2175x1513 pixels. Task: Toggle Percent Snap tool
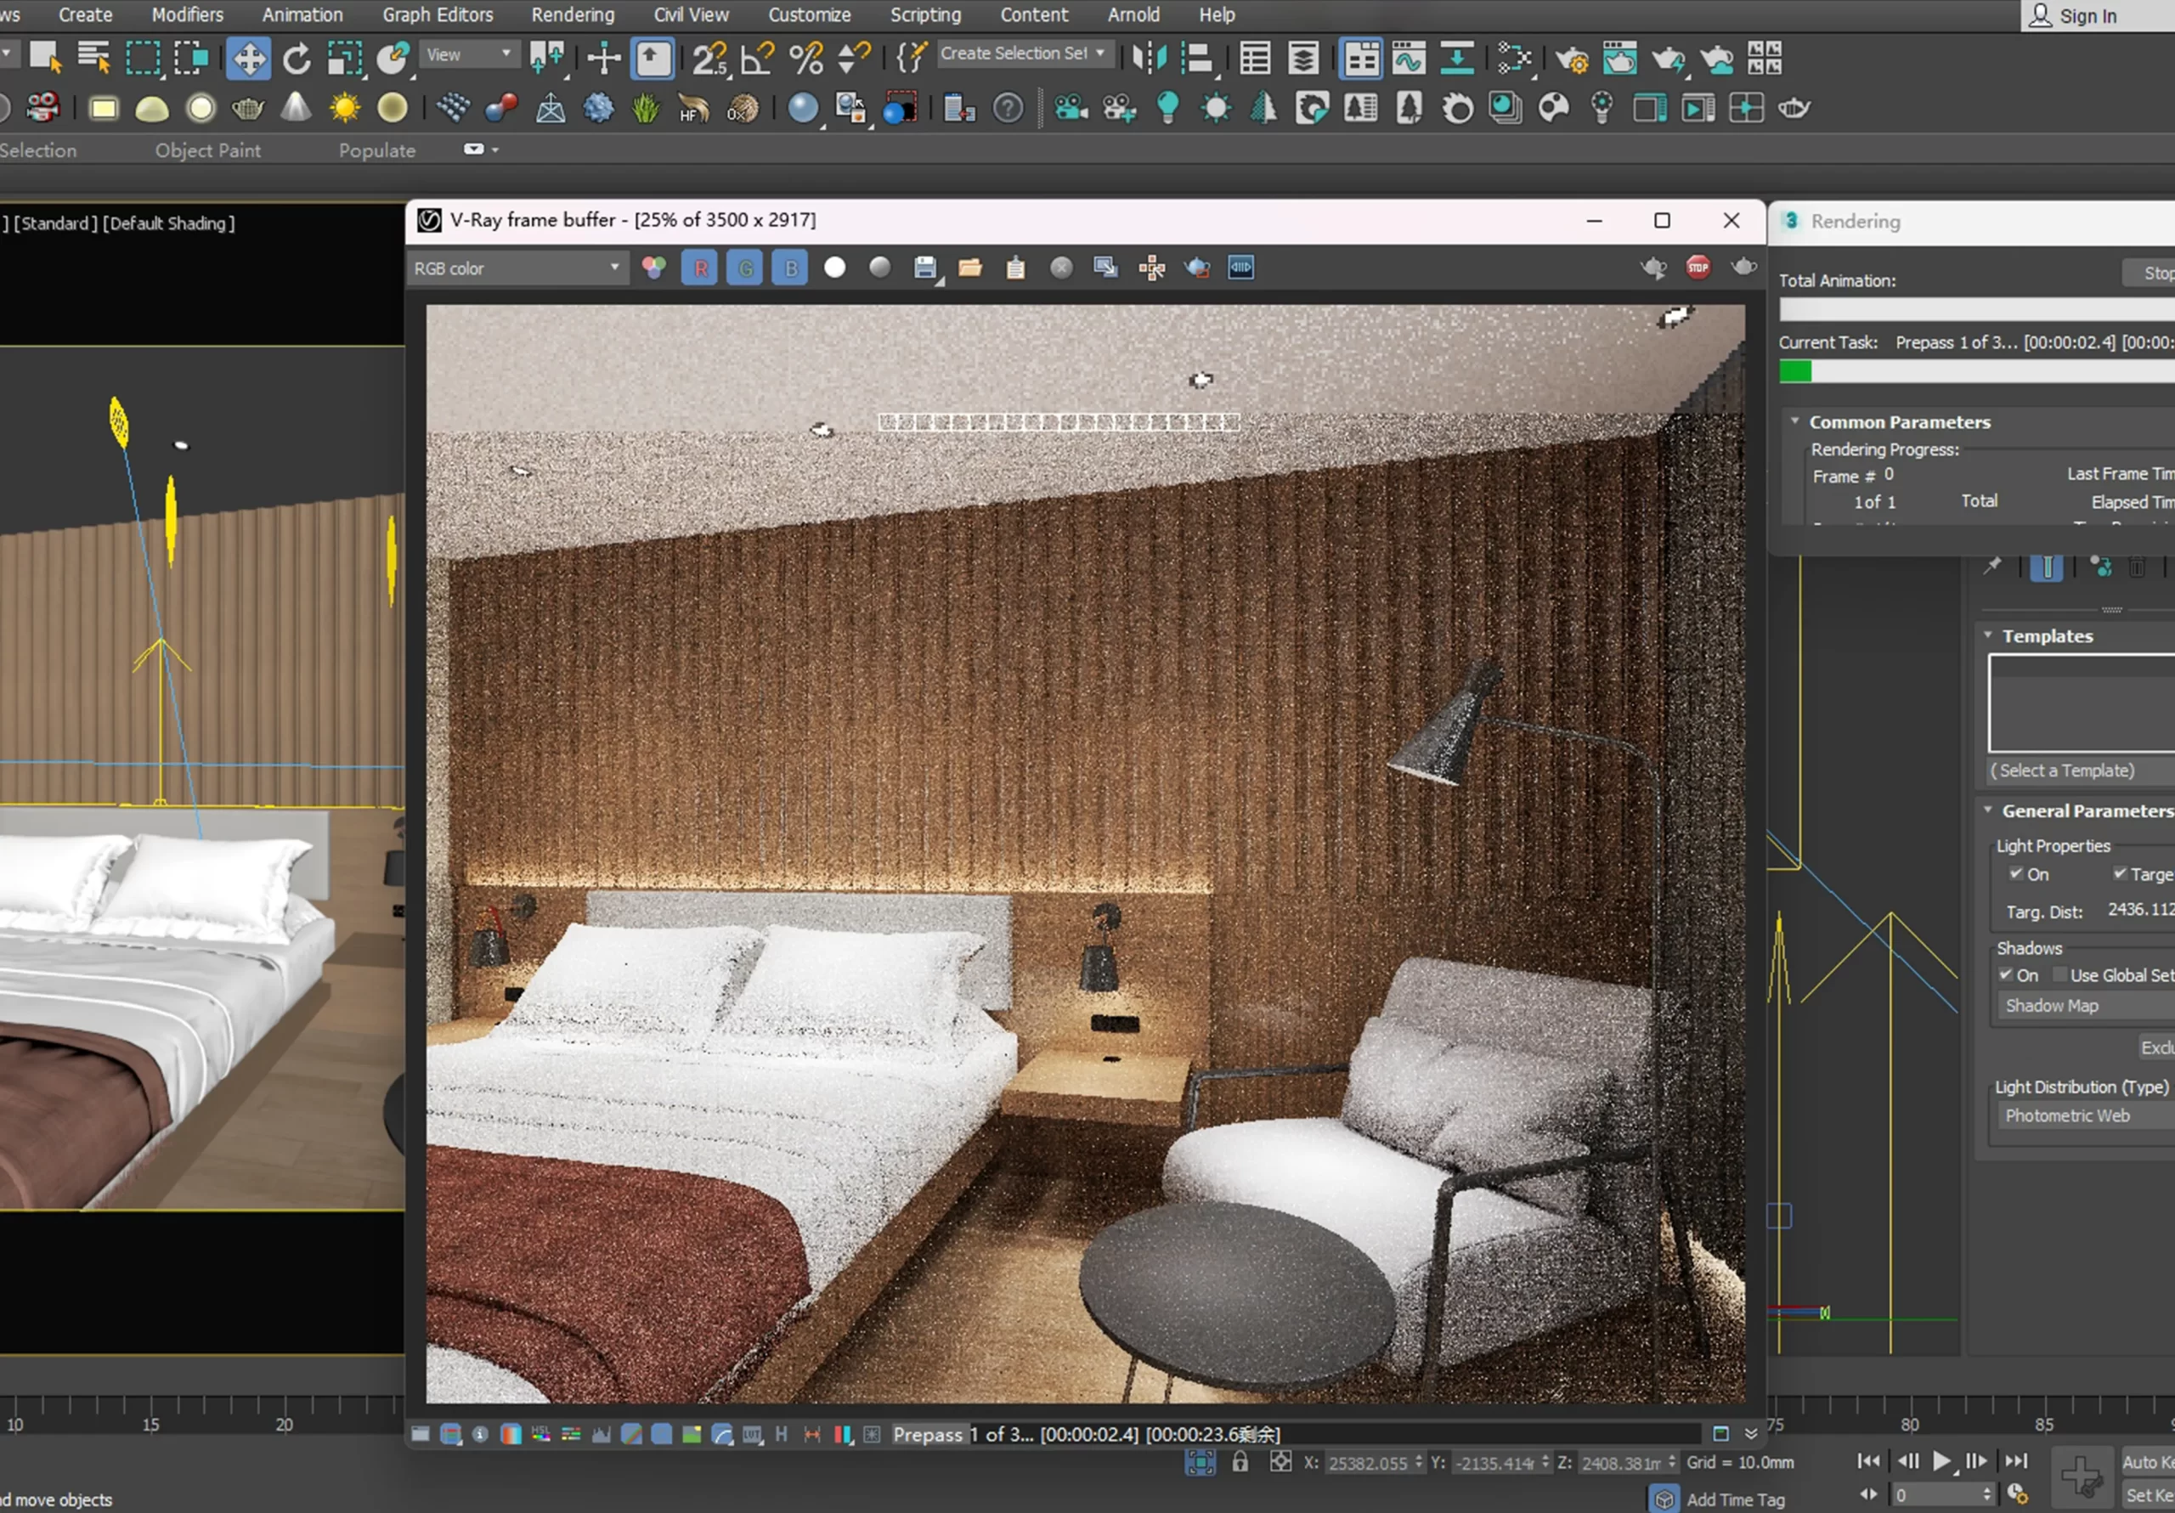coord(806,59)
